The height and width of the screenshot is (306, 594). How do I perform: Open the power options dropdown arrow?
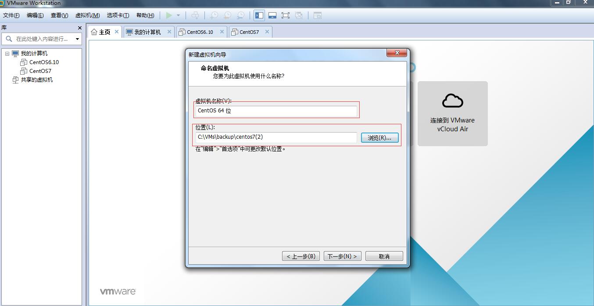tap(179, 15)
